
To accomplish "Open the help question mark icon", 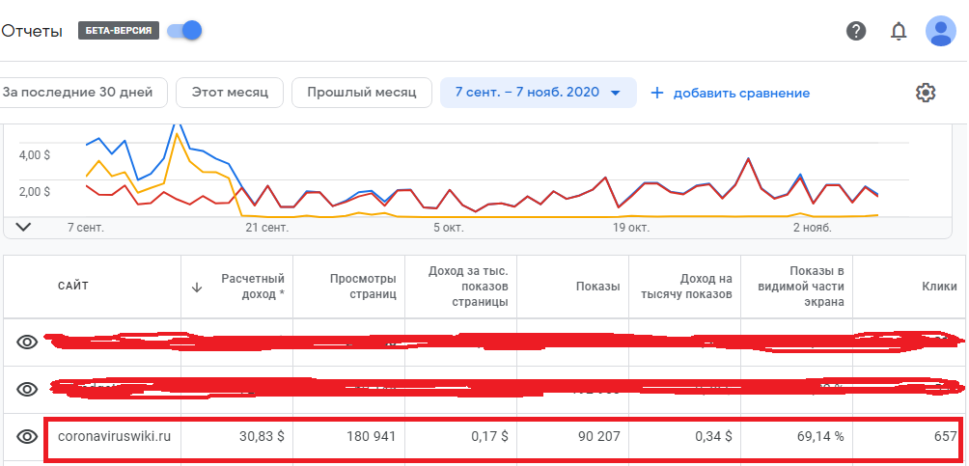I will coord(856,31).
